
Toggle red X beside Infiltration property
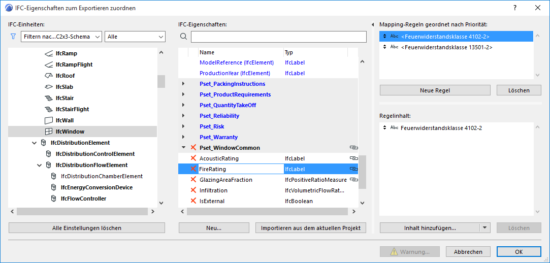(193, 190)
